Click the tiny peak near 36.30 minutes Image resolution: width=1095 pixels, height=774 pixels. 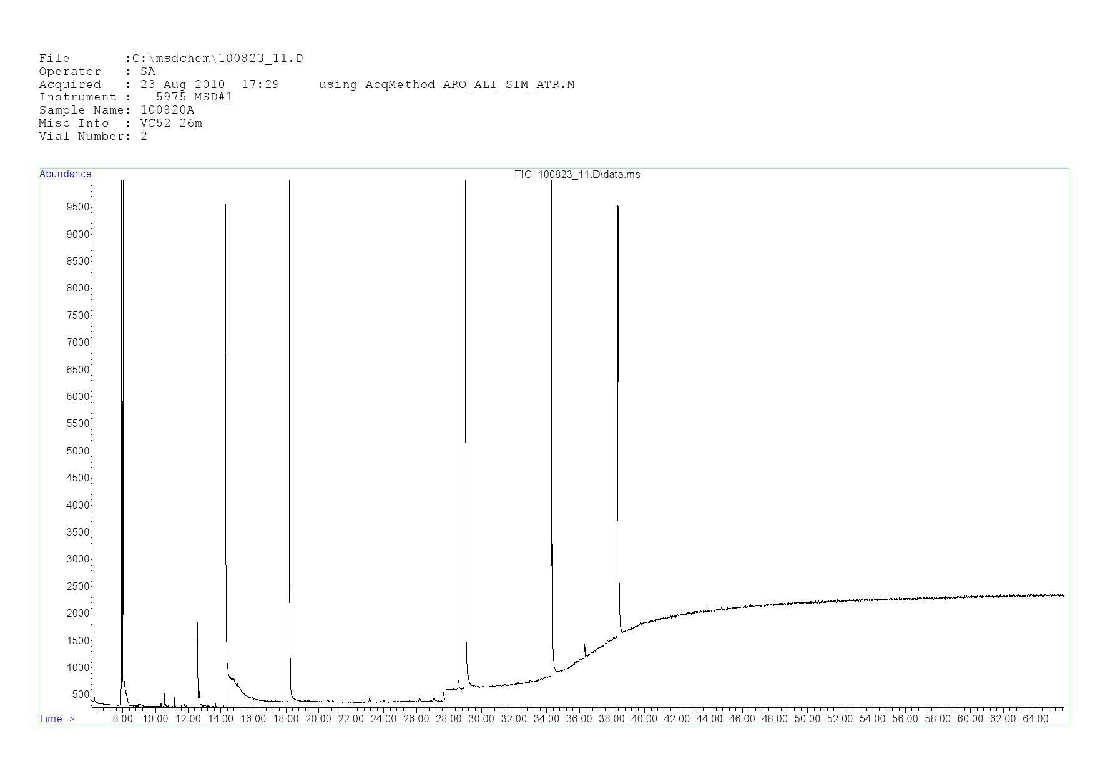pos(584,649)
